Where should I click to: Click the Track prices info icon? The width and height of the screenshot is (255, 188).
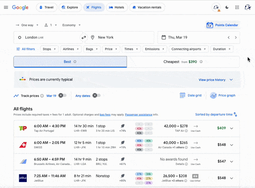(42, 96)
